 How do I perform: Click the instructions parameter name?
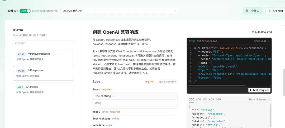(x=101, y=119)
